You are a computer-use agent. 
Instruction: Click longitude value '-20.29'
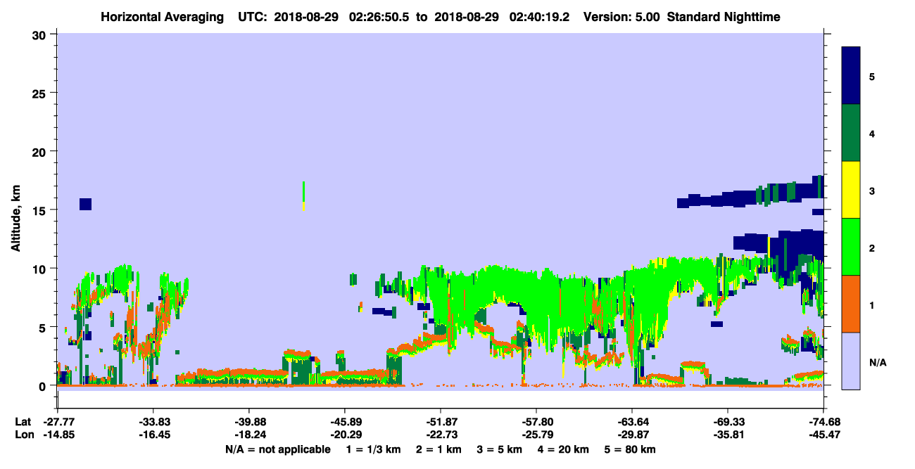(x=345, y=435)
